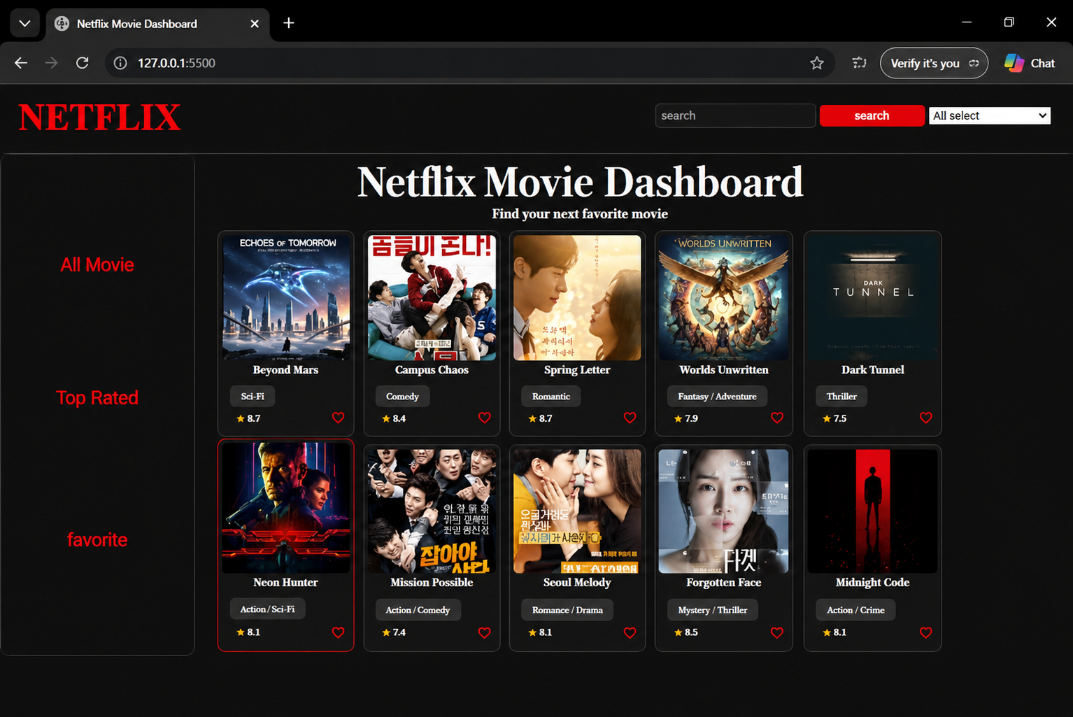Toggle the heart on Campus Chaos card
Image resolution: width=1073 pixels, height=717 pixels.
484,418
